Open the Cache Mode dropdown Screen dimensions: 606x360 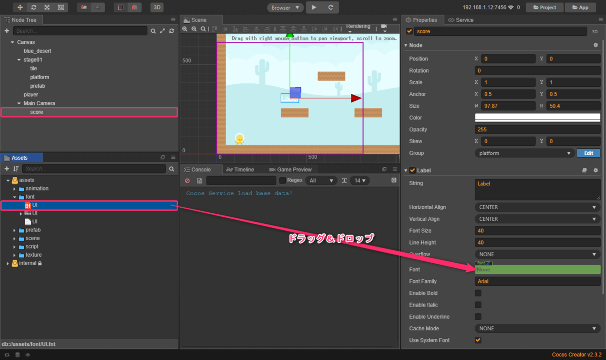pos(537,328)
